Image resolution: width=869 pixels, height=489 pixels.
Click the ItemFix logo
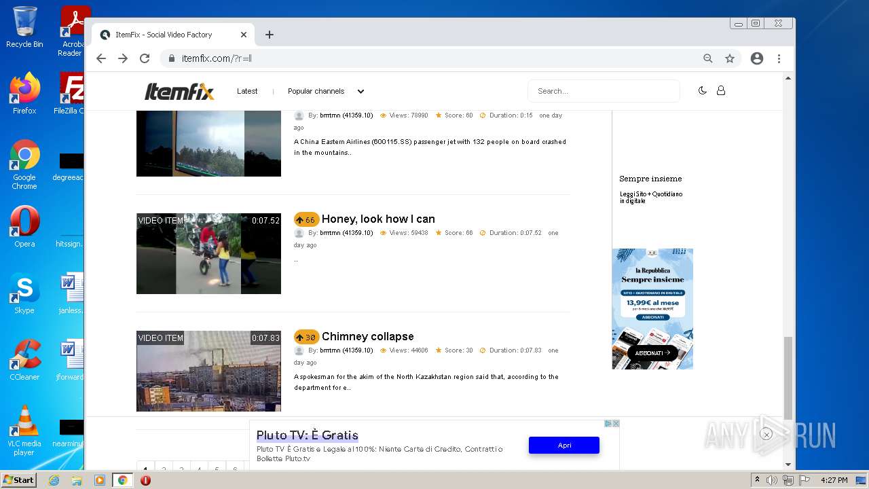pyautogui.click(x=179, y=91)
